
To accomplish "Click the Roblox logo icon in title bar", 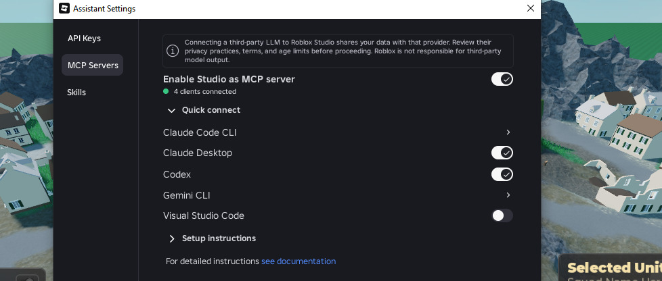I will point(64,8).
